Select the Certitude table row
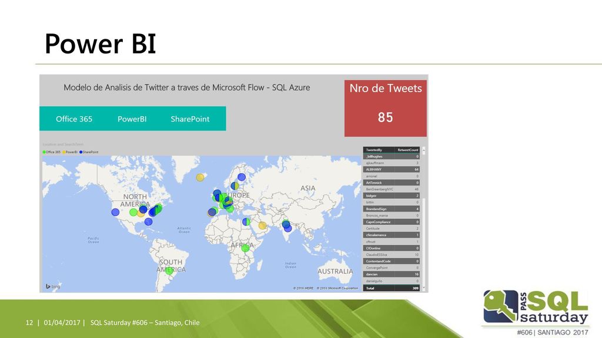 (392, 228)
